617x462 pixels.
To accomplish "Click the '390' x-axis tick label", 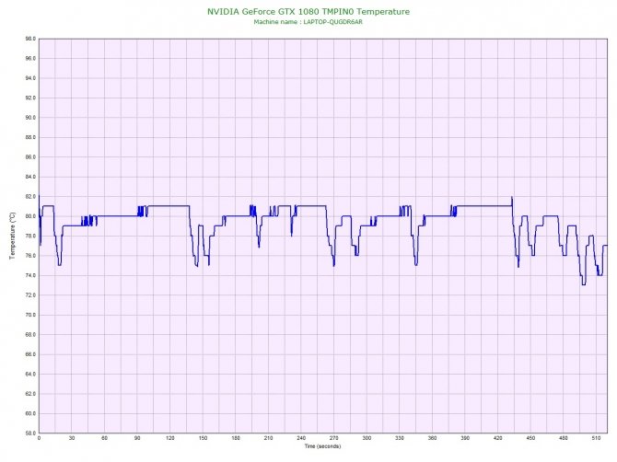I will [465, 438].
